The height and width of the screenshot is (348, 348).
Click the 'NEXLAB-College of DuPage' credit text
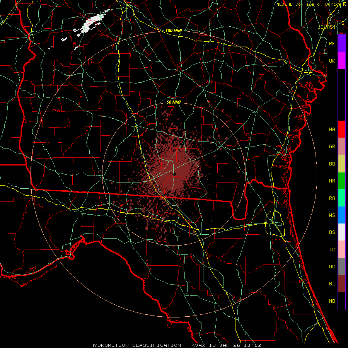310,4
